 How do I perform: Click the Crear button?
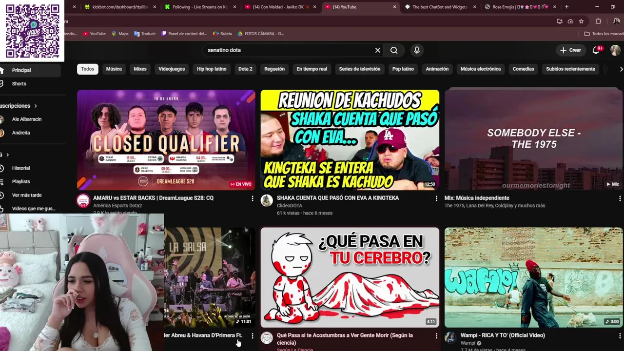point(571,50)
